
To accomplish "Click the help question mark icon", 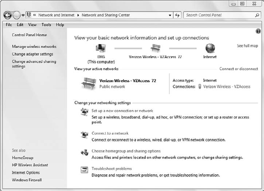I will tap(258, 31).
